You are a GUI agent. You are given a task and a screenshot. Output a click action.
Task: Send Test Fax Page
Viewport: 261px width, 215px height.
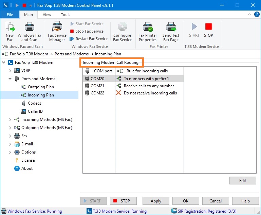pos(171,32)
